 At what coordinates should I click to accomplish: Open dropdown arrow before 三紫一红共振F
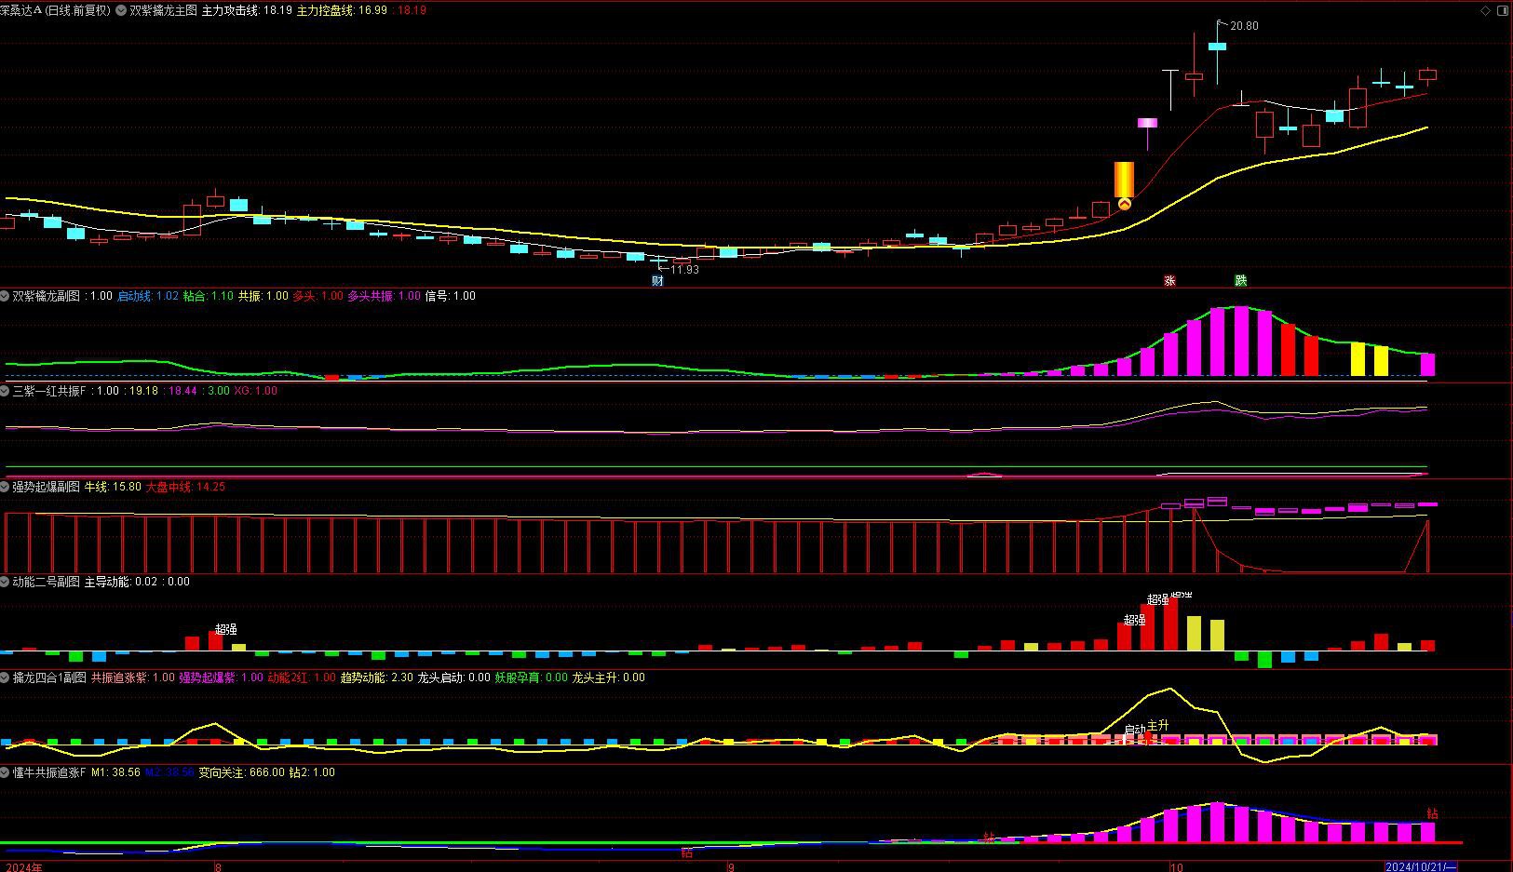pyautogui.click(x=6, y=391)
